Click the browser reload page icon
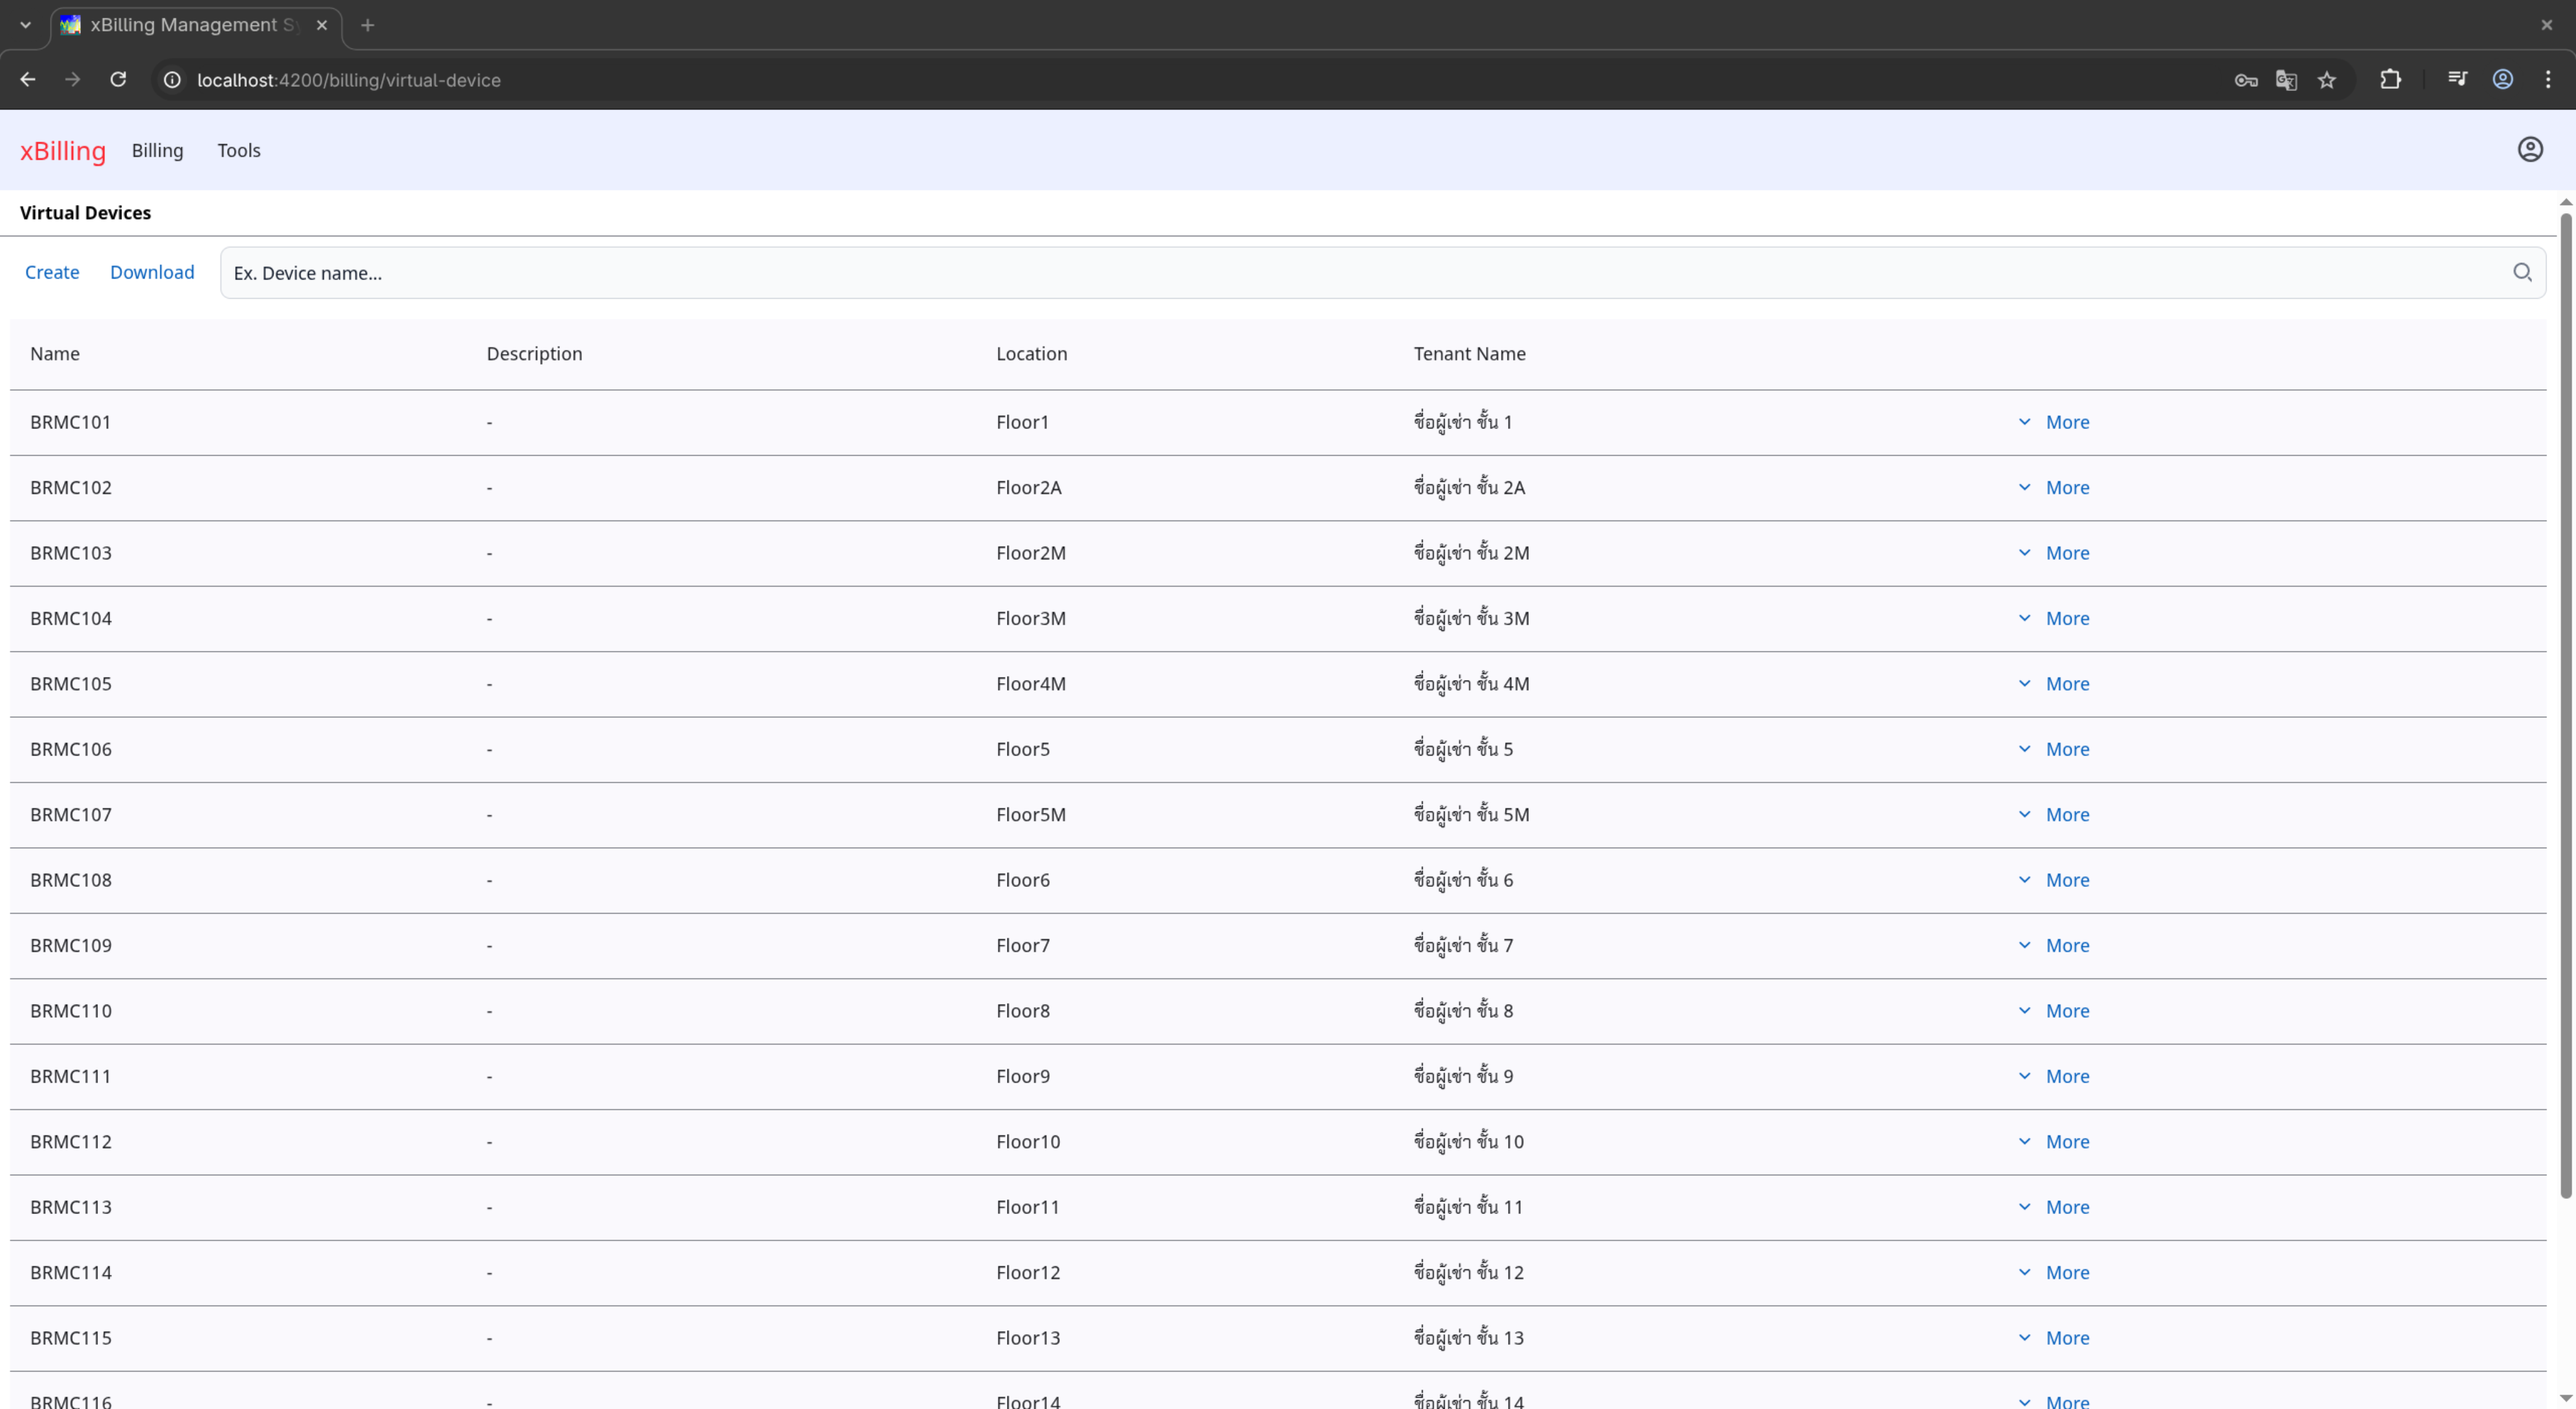 coord(118,80)
